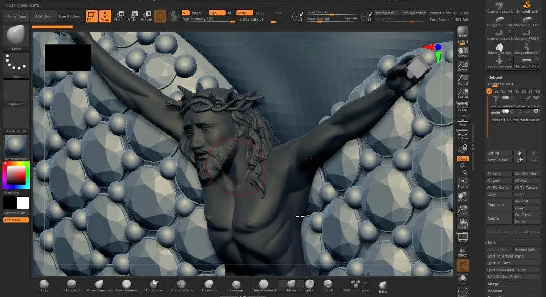This screenshot has height=297, width=546.
Task: Toggle Transp transparency mode
Action: click(x=463, y=252)
